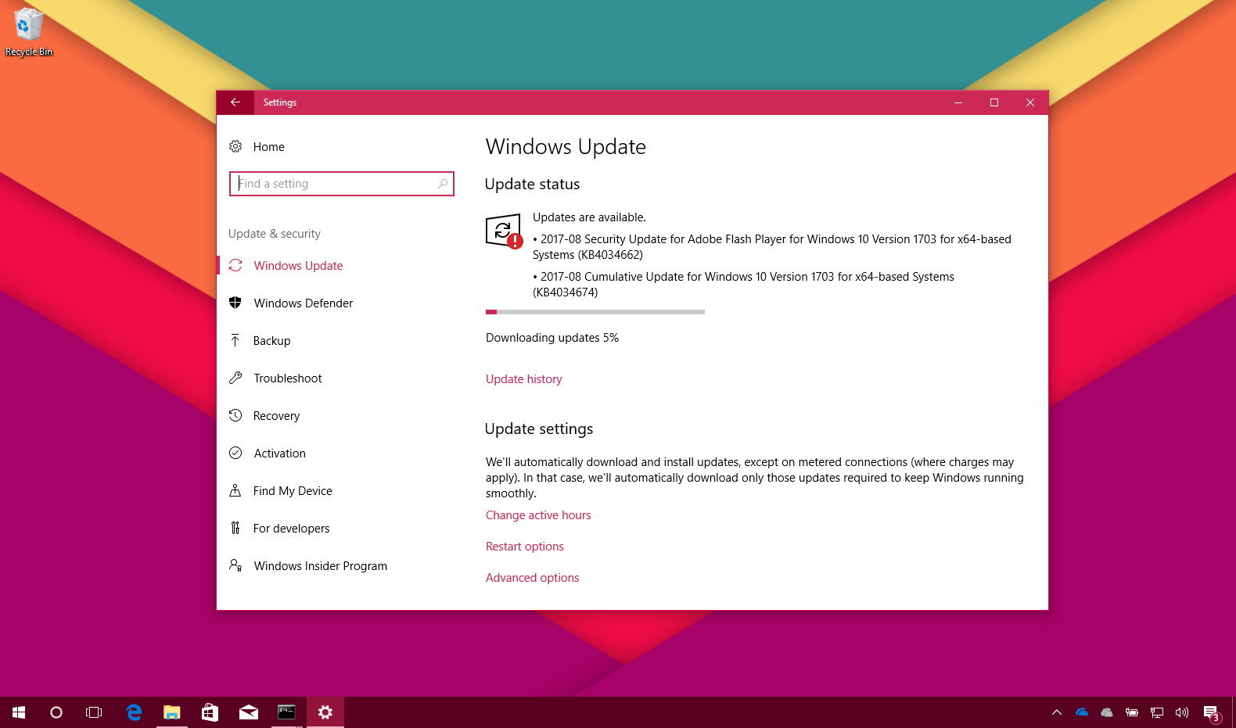Open the Mail app from the taskbar
Screen dimensions: 1236x728
coord(249,712)
